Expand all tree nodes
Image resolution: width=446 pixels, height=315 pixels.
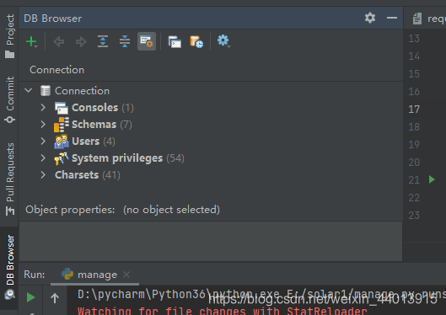(x=103, y=41)
